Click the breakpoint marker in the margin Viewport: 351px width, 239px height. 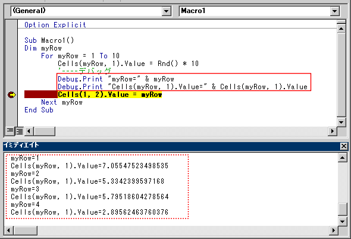12,95
